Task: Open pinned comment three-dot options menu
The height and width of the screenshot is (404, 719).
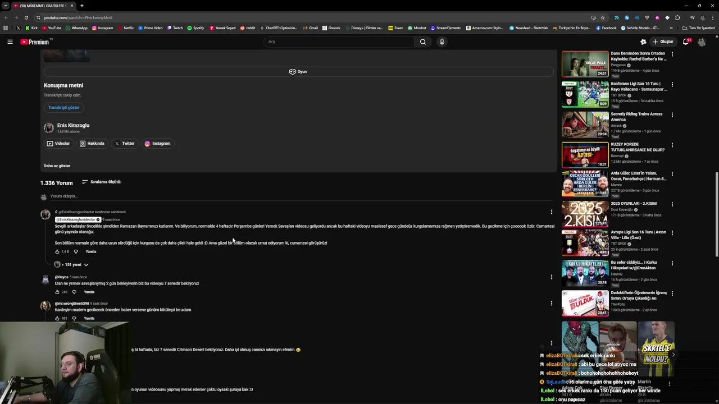Action: coord(551,212)
